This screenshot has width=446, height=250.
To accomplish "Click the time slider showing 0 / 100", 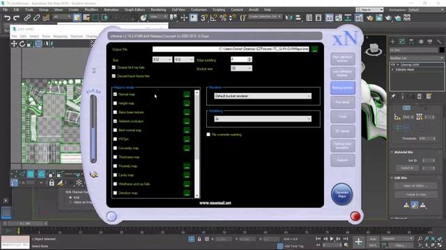I will click(25, 224).
